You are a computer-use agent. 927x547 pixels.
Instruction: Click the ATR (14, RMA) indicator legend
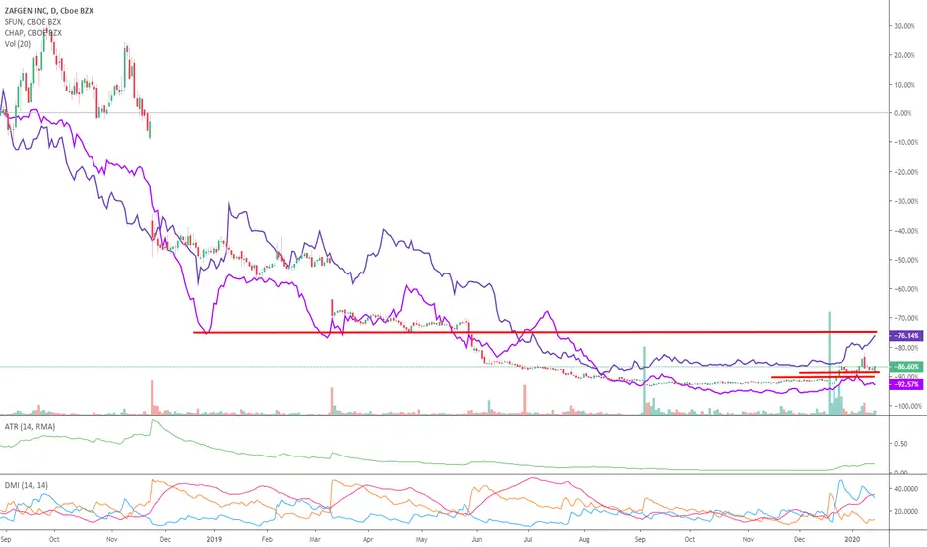click(x=30, y=426)
